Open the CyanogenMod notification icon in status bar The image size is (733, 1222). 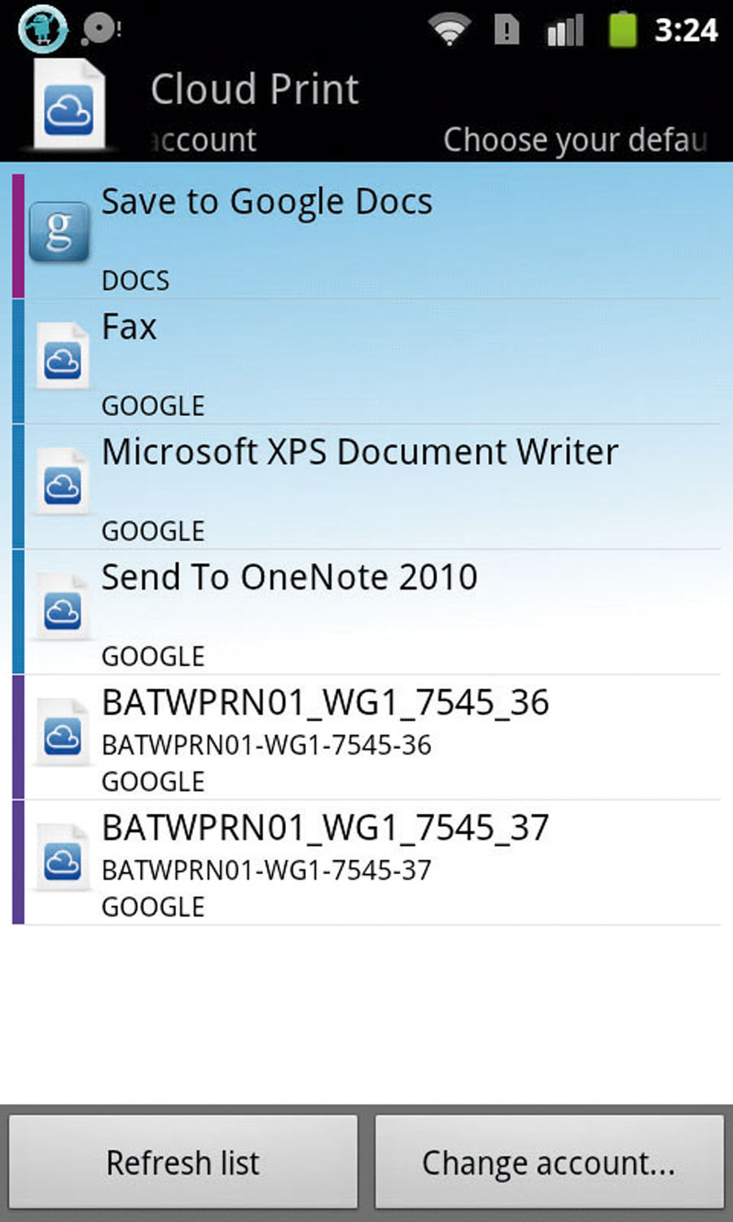tap(42, 29)
